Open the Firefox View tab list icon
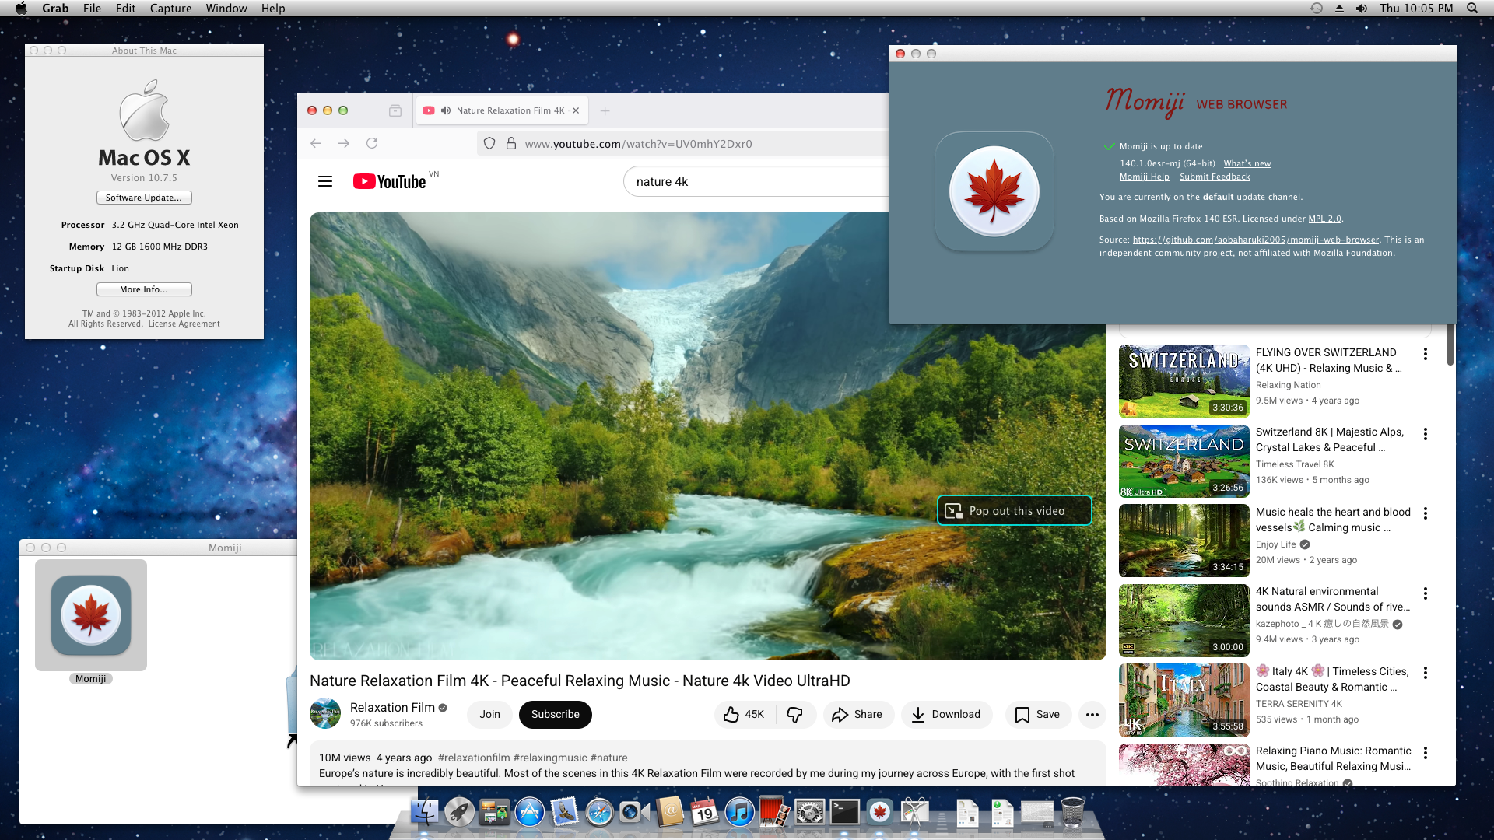The image size is (1494, 840). click(x=395, y=110)
